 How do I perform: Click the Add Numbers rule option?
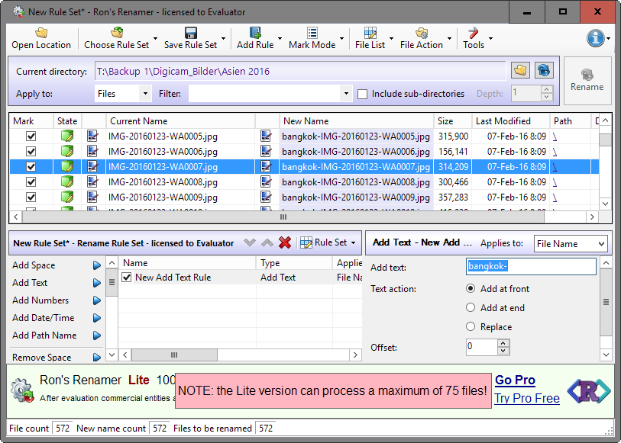(x=40, y=300)
